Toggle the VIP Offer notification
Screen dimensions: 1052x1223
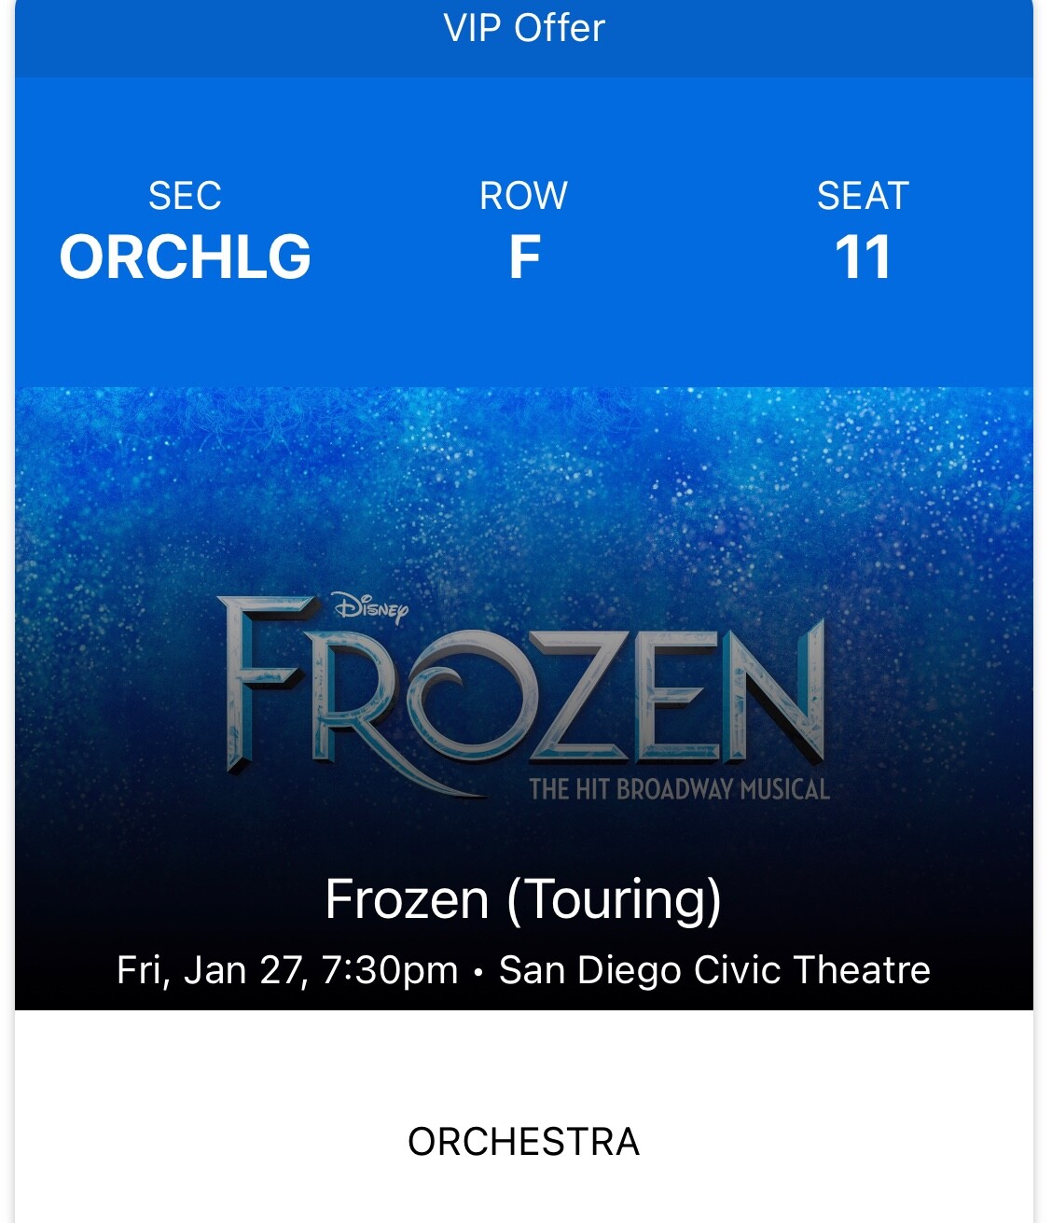coord(526,30)
